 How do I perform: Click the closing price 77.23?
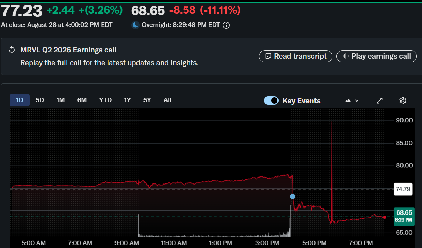pos(22,11)
